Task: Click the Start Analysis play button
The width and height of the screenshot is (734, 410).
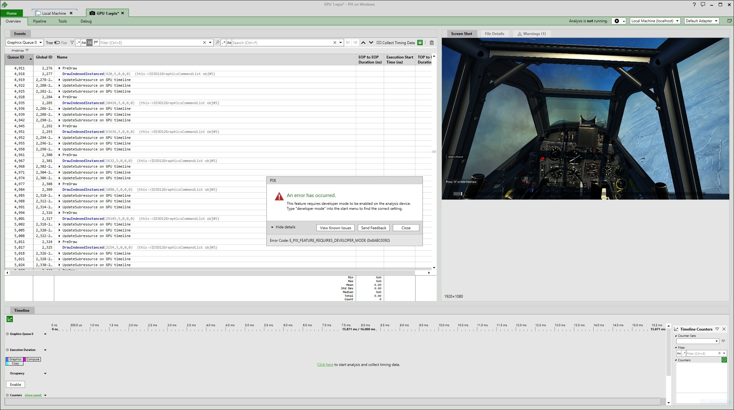Action: pos(616,21)
